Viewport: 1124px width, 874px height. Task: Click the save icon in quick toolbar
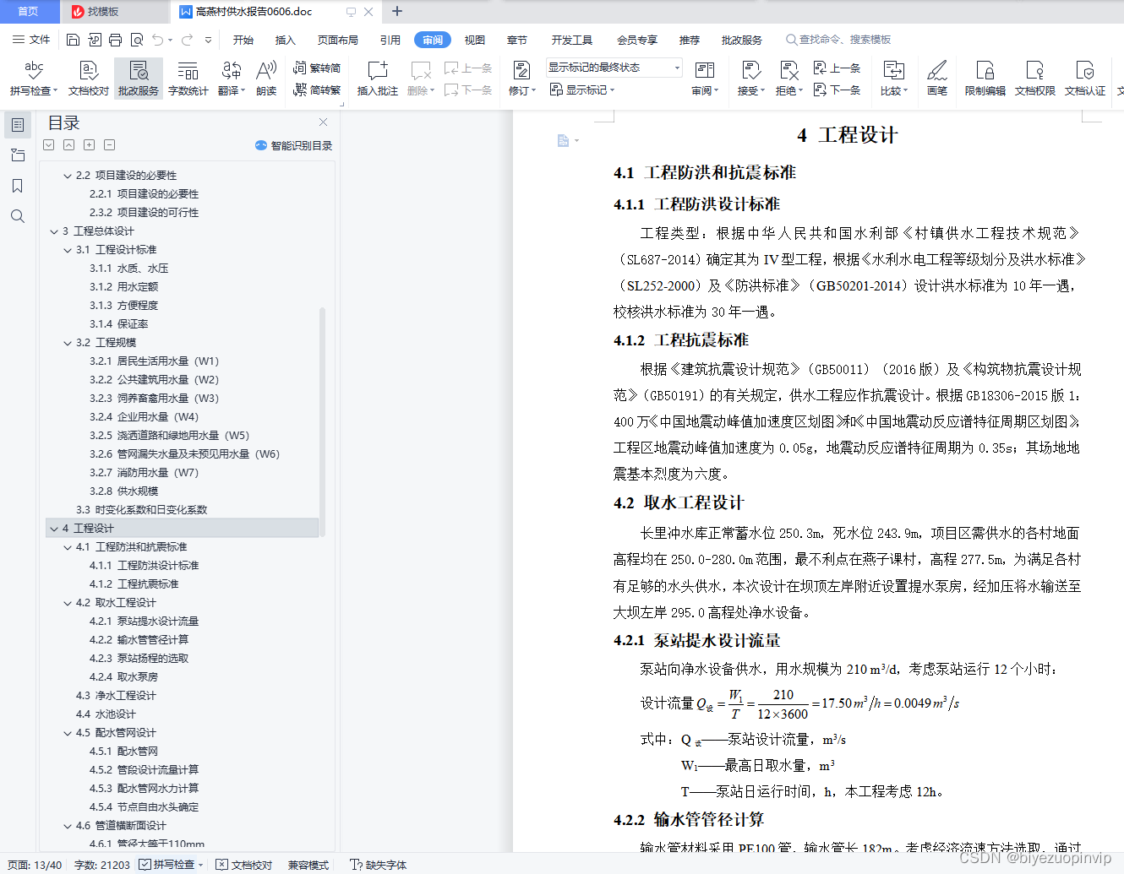click(73, 40)
